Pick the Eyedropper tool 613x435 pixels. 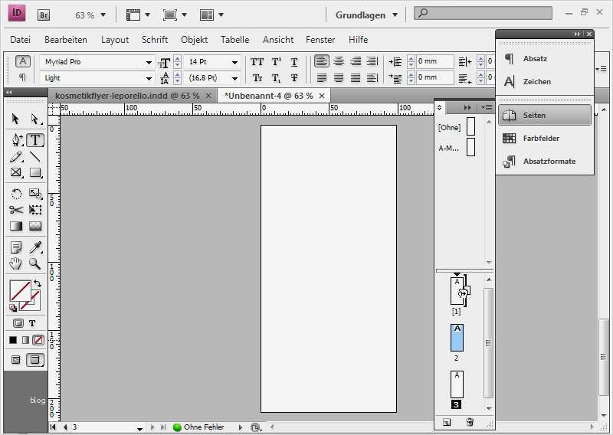click(35, 247)
